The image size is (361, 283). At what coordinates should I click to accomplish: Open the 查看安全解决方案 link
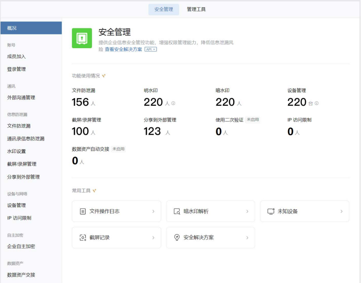point(123,49)
